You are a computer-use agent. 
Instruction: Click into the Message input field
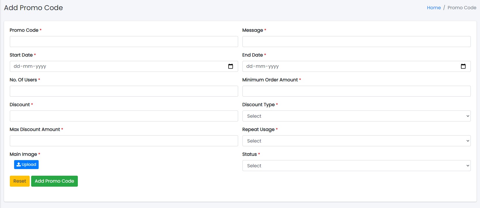[356, 42]
